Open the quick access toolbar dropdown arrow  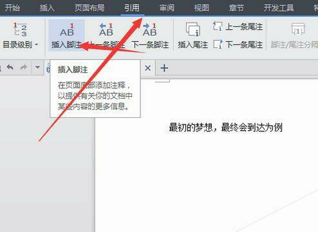tap(37, 68)
